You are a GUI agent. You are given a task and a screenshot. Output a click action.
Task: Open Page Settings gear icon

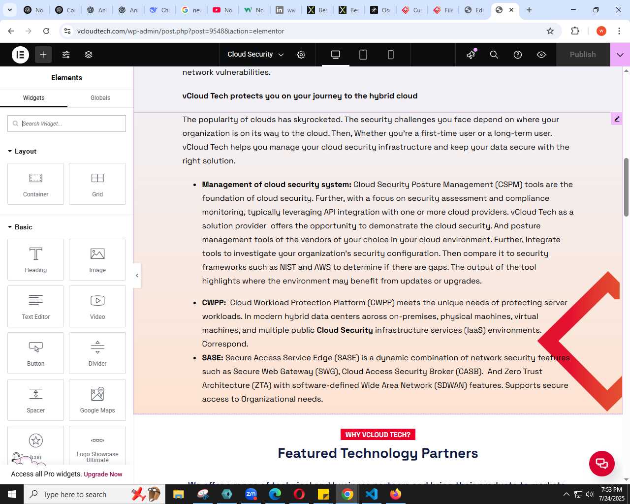pyautogui.click(x=301, y=55)
